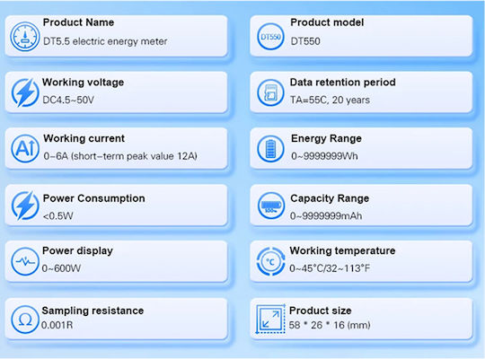Click the capacity bar icon beside Capacity Range
The image size is (485, 359).
(x=270, y=206)
